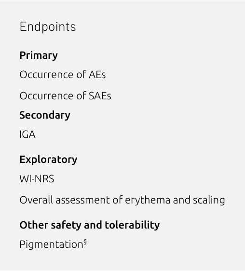Click the word Occurrence in the first Primary item
The height and width of the screenshot is (271, 245).
[x=47, y=75]
